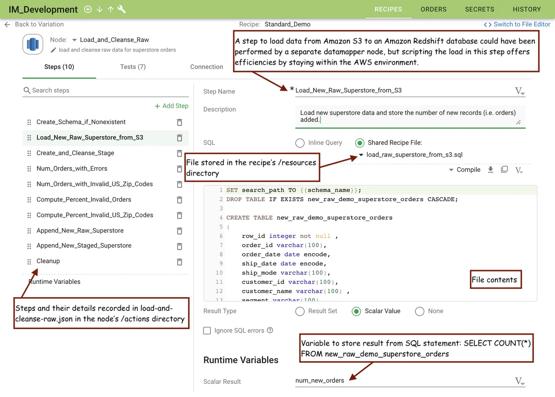The image size is (555, 397).
Task: Click trash icon for Cleanup step
Action: tap(179, 262)
